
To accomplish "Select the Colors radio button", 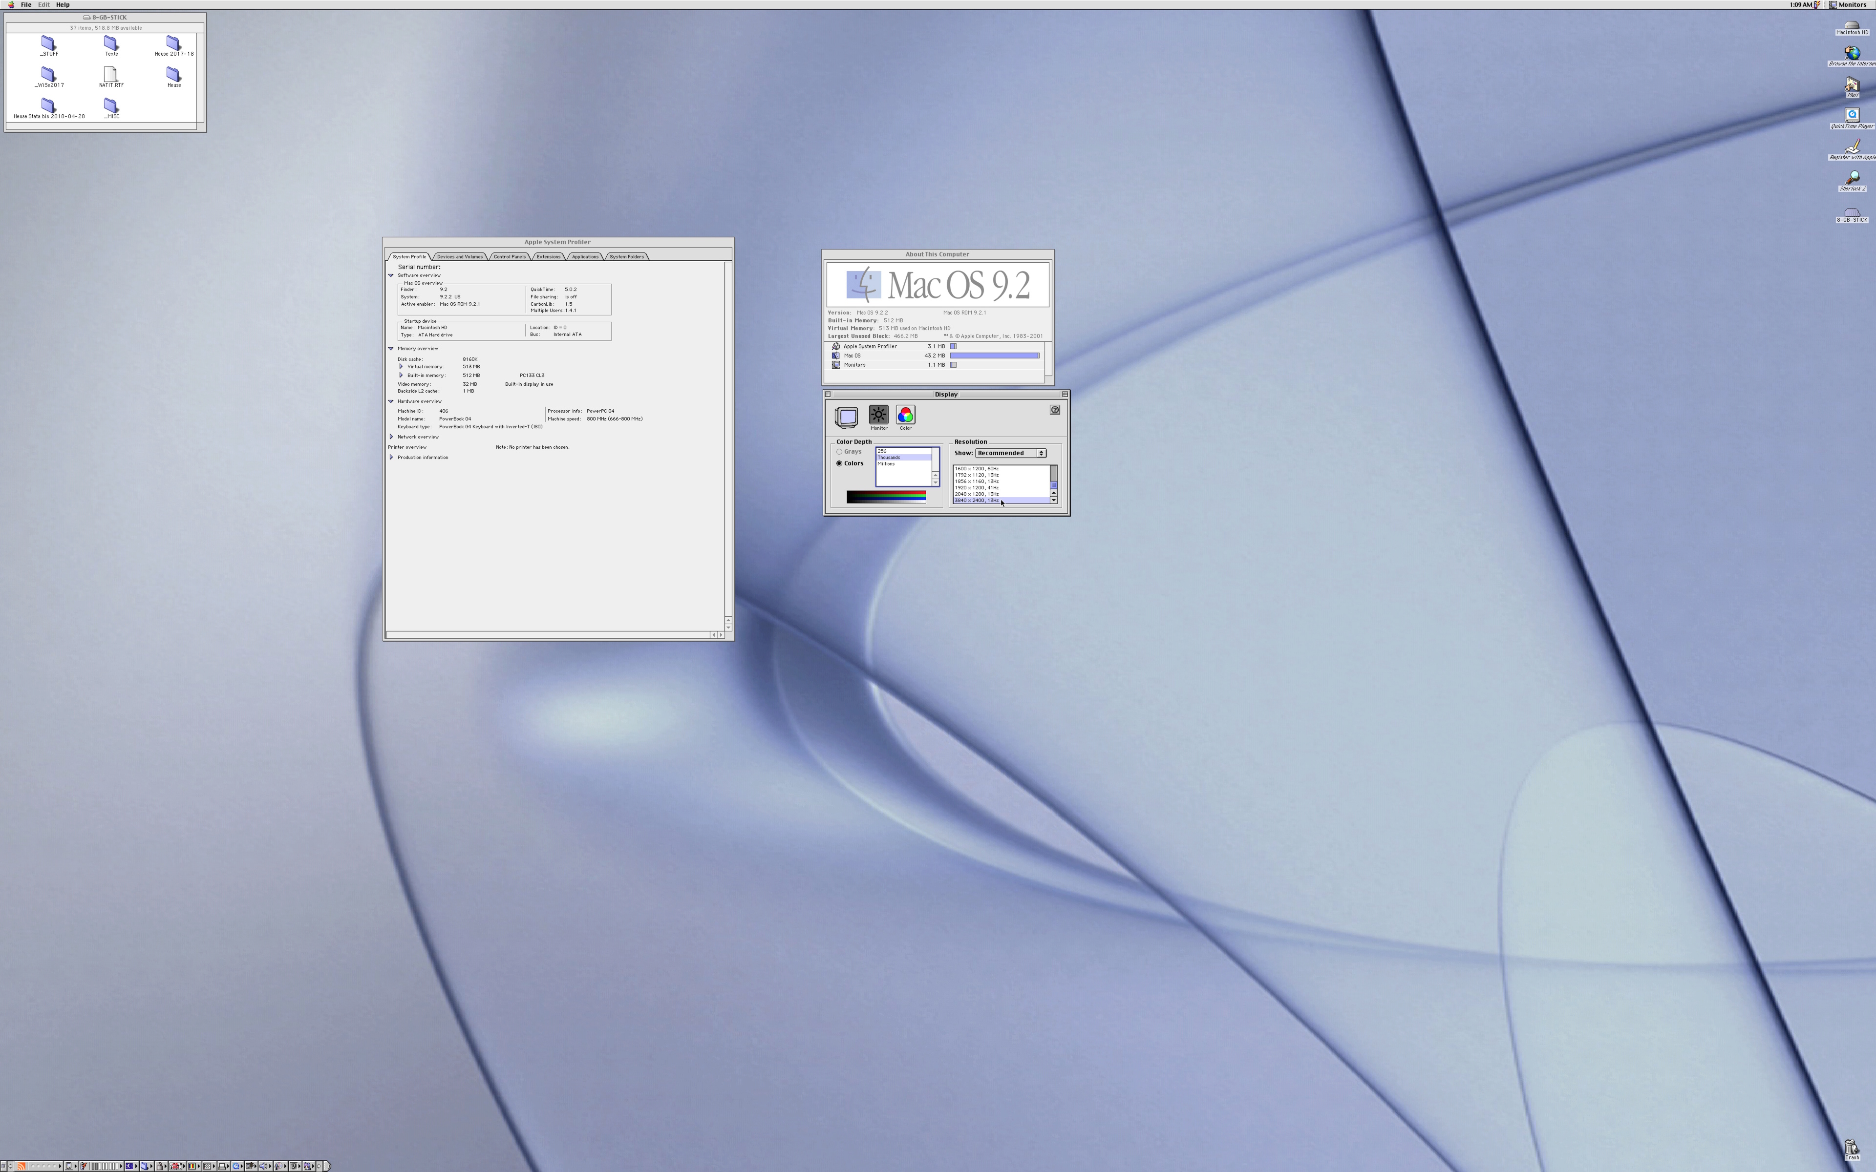I will click(x=839, y=463).
